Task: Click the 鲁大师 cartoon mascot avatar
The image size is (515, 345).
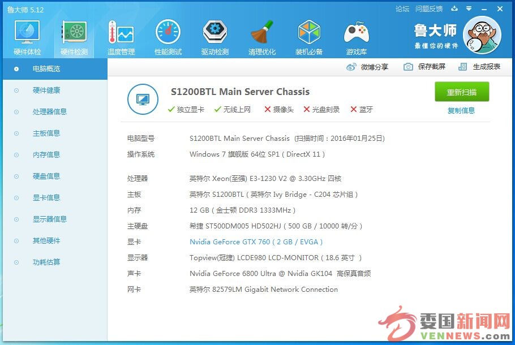Action: pyautogui.click(x=482, y=35)
